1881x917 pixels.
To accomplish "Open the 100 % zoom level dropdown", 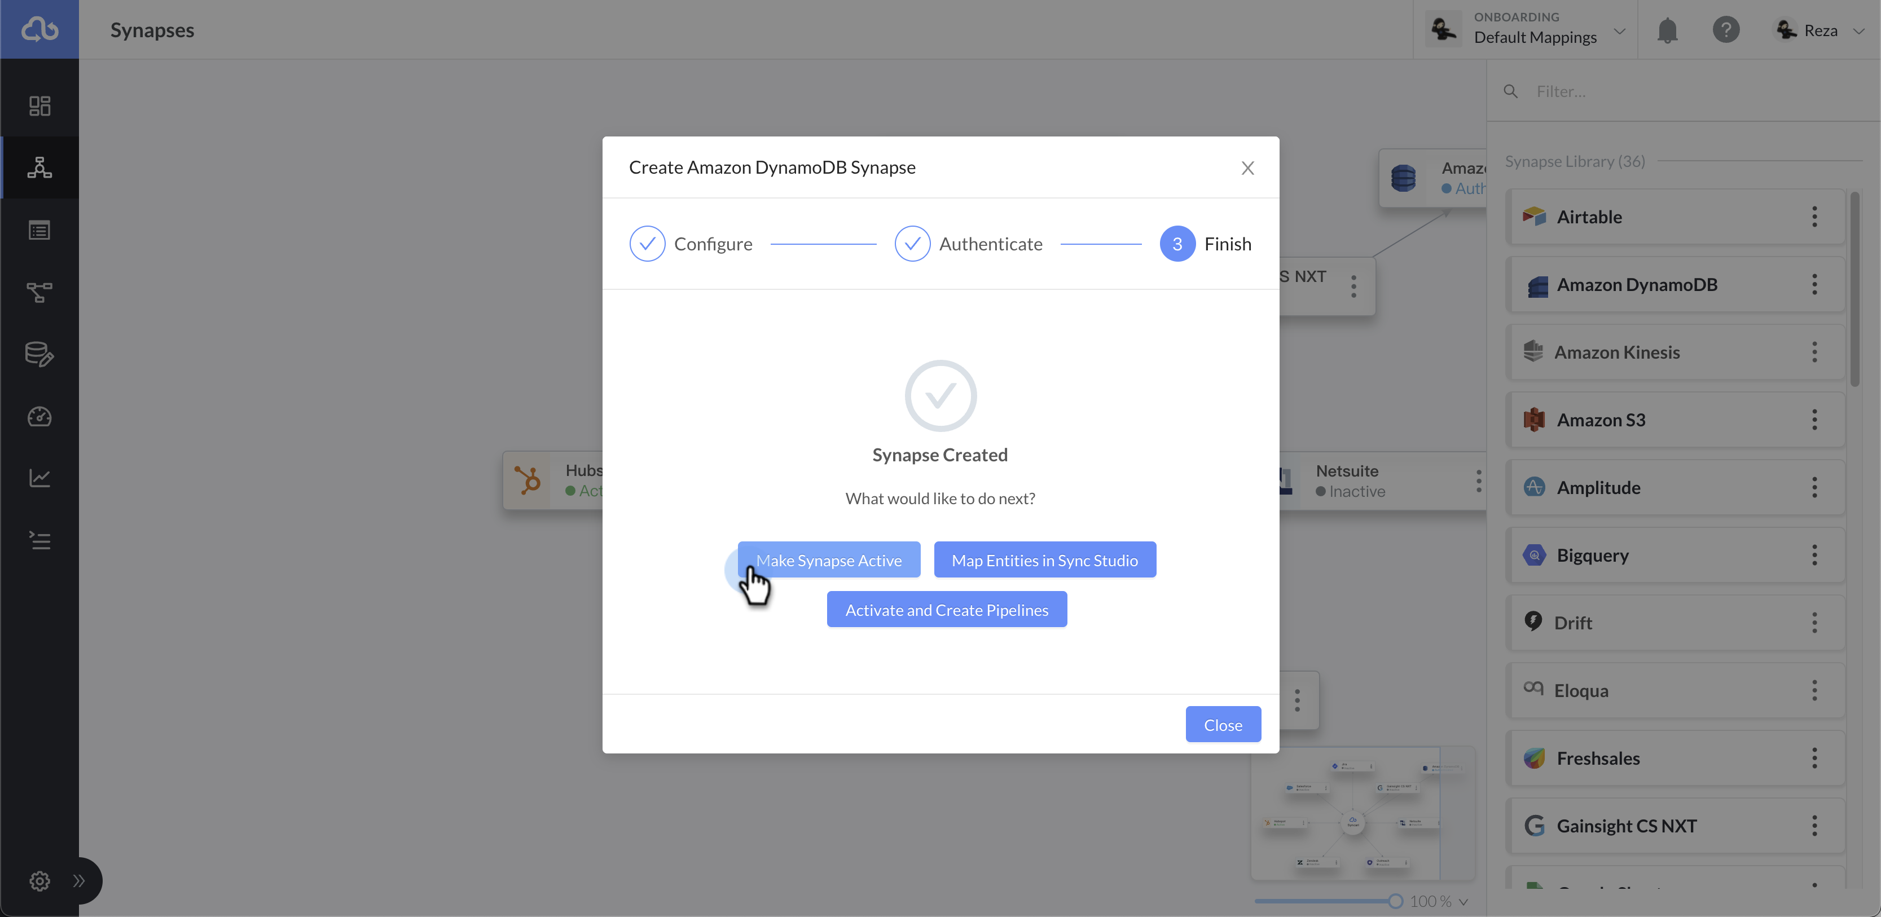I will [x=1439, y=902].
